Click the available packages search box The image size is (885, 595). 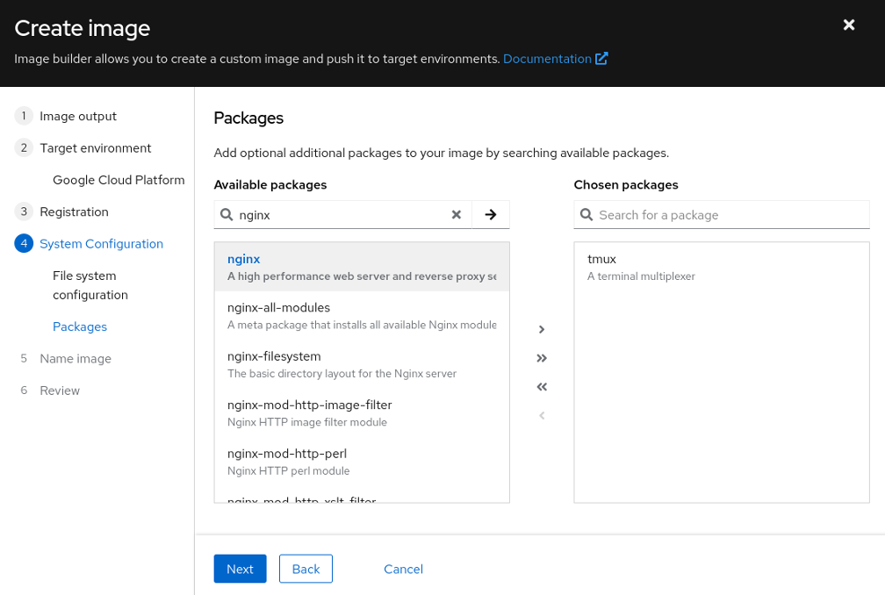click(342, 215)
